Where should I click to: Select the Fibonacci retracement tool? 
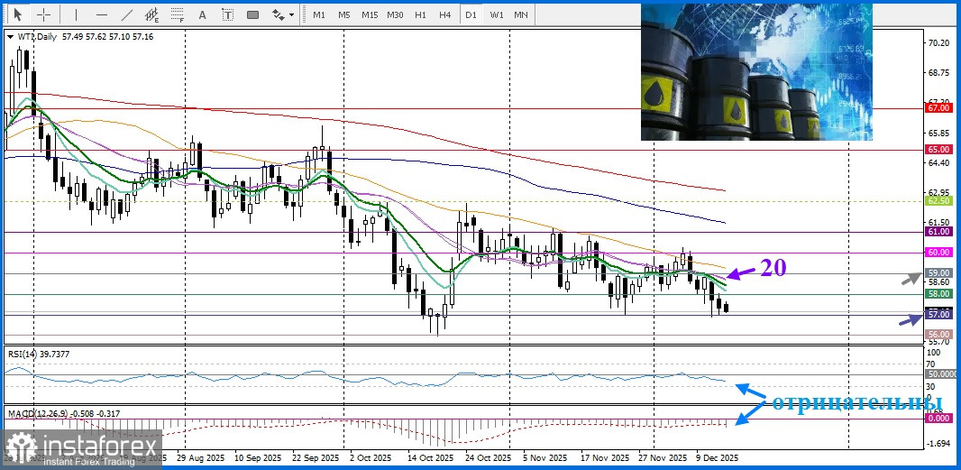[178, 14]
